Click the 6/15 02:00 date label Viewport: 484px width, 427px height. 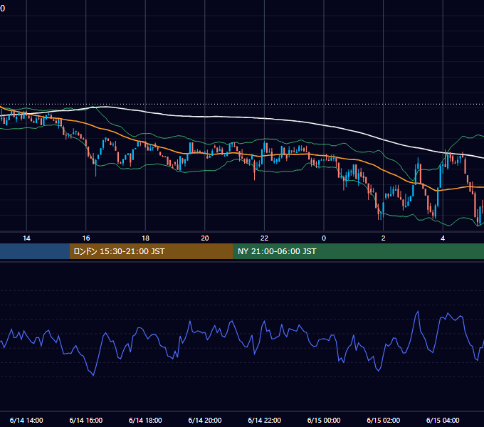coord(384,420)
